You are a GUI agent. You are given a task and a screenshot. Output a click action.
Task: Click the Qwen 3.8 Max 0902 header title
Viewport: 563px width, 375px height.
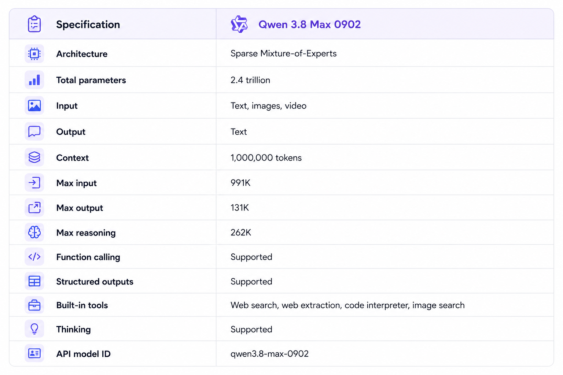pyautogui.click(x=310, y=25)
